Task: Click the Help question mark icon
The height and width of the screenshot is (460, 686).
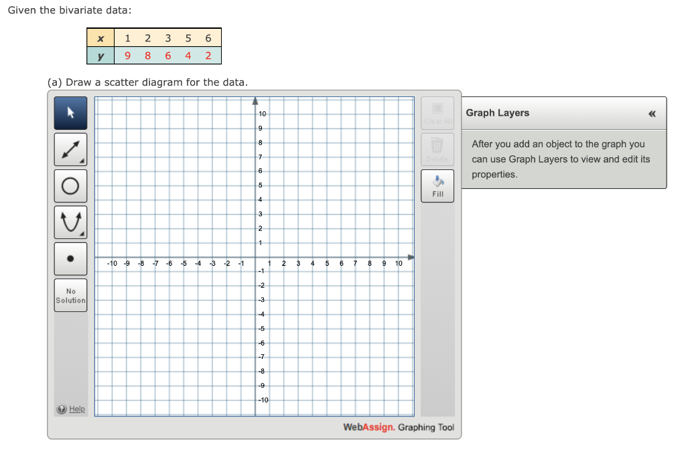Action: pos(61,408)
